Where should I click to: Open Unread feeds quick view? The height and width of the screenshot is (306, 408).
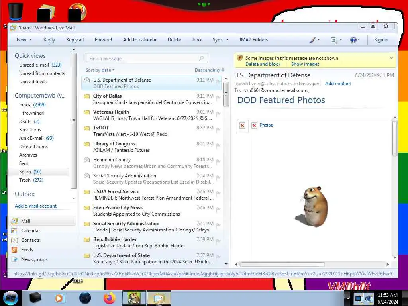(33, 81)
